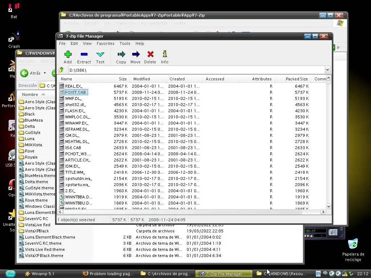Viewport: 371px width, 278px height.
Task: Sort the list by the Modified column
Action: point(148,79)
